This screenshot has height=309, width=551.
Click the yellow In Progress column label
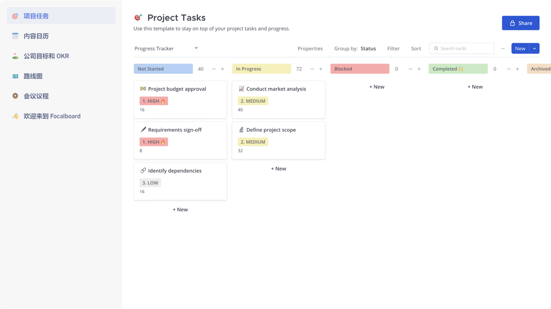[261, 69]
